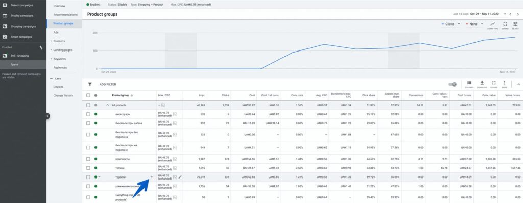Open the chart Adjust settings
Image resolution: width=523 pixels, height=203 pixels.
click(x=515, y=25)
